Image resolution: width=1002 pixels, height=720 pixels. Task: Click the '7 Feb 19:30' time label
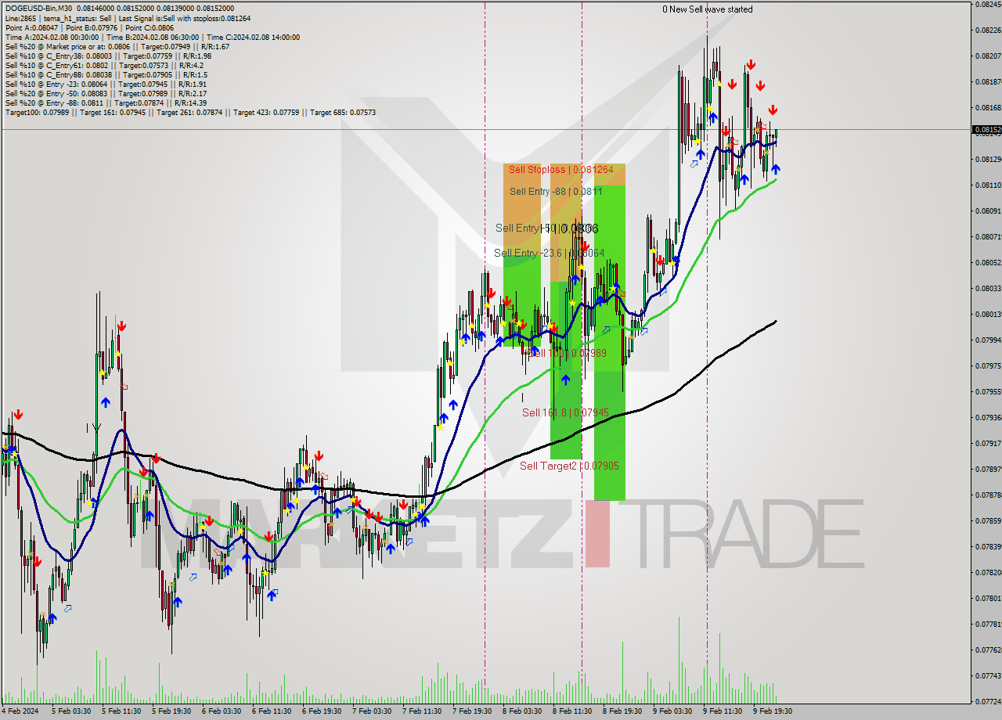(x=472, y=711)
